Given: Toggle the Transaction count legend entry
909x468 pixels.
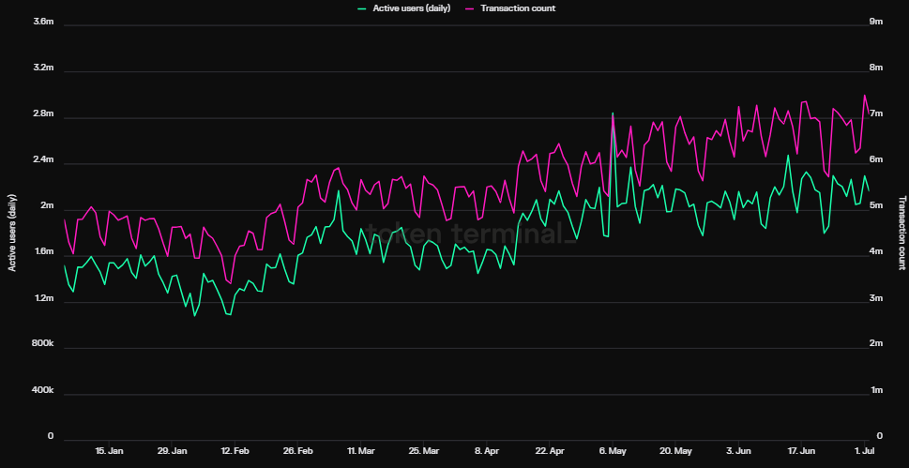Looking at the screenshot, I should point(510,8).
